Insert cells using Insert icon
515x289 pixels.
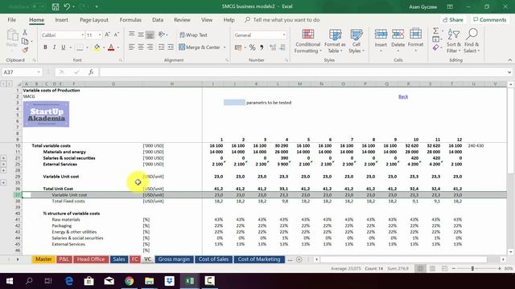pyautogui.click(x=381, y=34)
